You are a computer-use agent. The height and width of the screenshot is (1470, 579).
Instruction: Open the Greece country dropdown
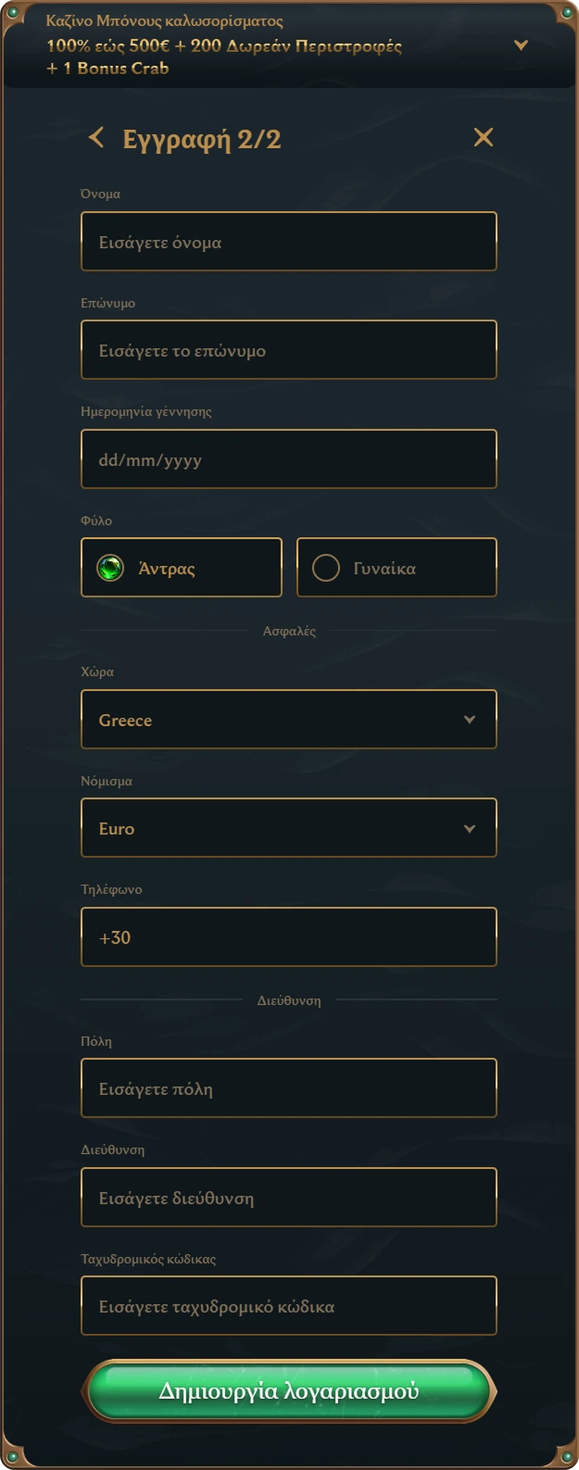point(289,720)
